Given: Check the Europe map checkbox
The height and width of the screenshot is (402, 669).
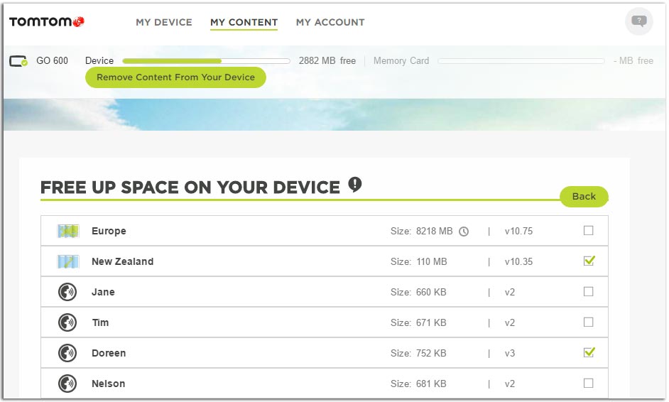Looking at the screenshot, I should pyautogui.click(x=588, y=231).
